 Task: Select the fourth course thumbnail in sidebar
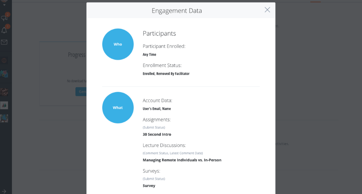coord(4,105)
